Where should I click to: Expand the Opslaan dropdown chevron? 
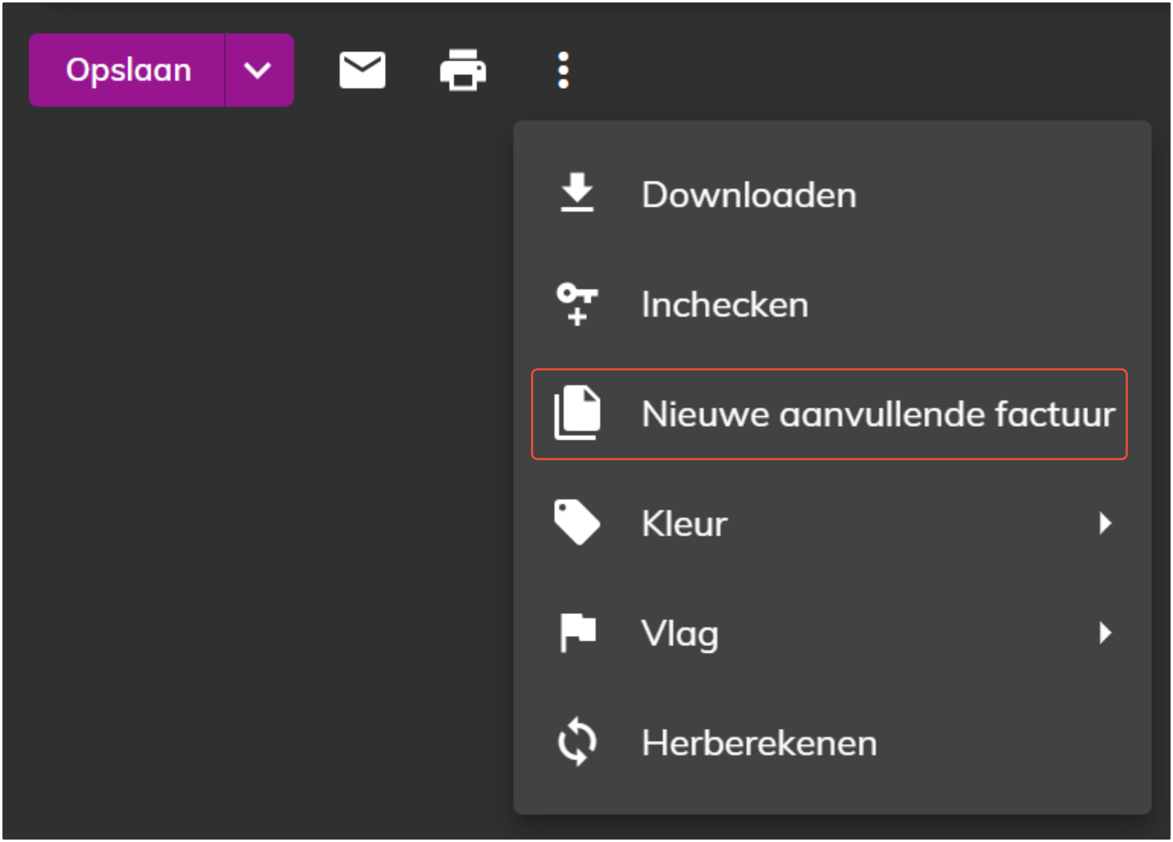coord(258,70)
